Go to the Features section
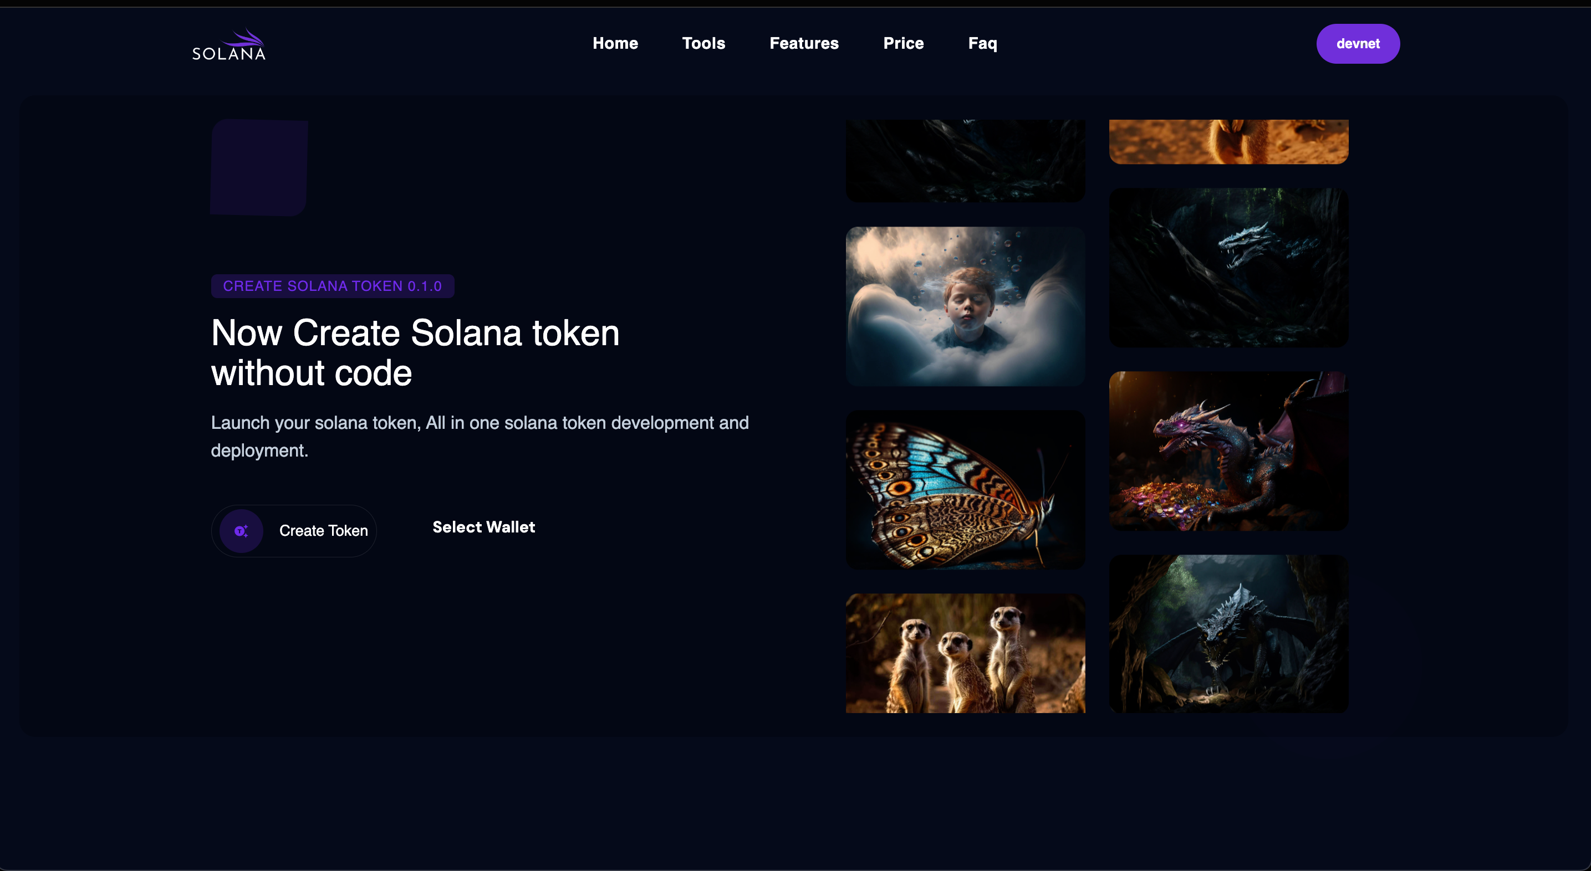The image size is (1591, 871). 803,43
